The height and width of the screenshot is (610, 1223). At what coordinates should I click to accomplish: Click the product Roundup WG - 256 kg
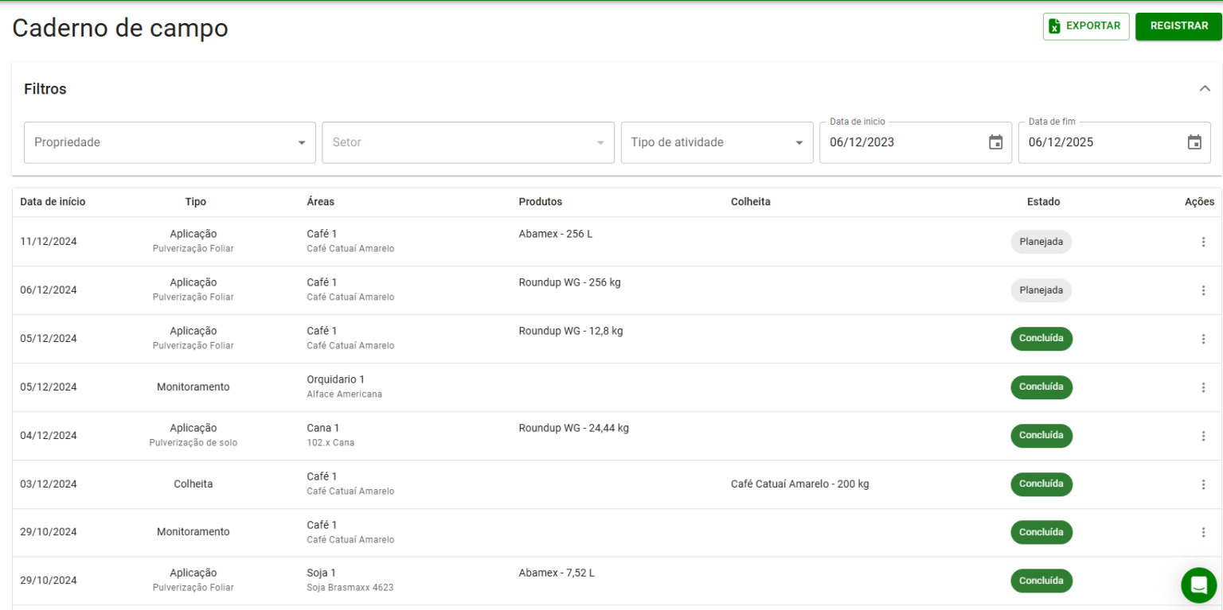(570, 282)
